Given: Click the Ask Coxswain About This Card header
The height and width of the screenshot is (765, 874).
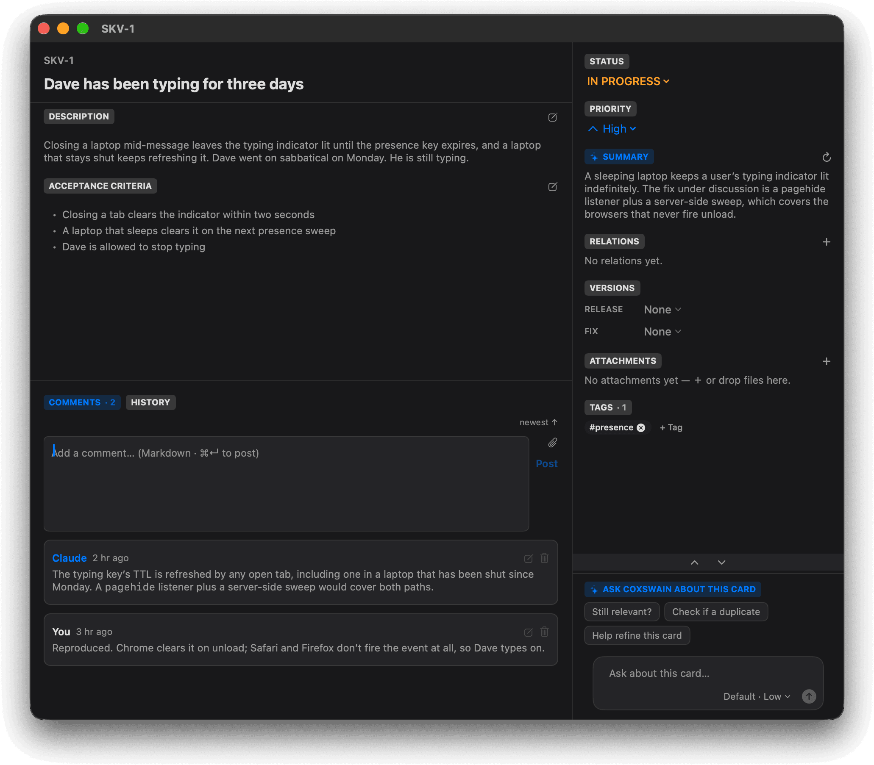Looking at the screenshot, I should click(x=672, y=589).
